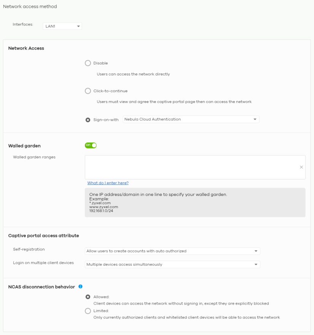The image size is (314, 335).
Task: Clear the walled garden ranges with X icon
Action: [301, 167]
